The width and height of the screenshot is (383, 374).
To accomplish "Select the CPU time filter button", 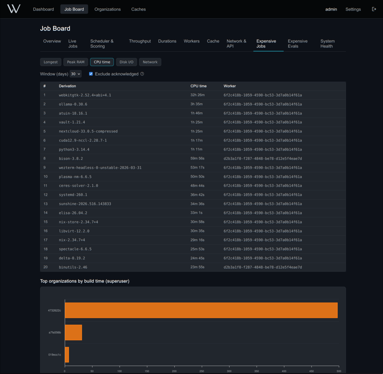I will pos(102,62).
